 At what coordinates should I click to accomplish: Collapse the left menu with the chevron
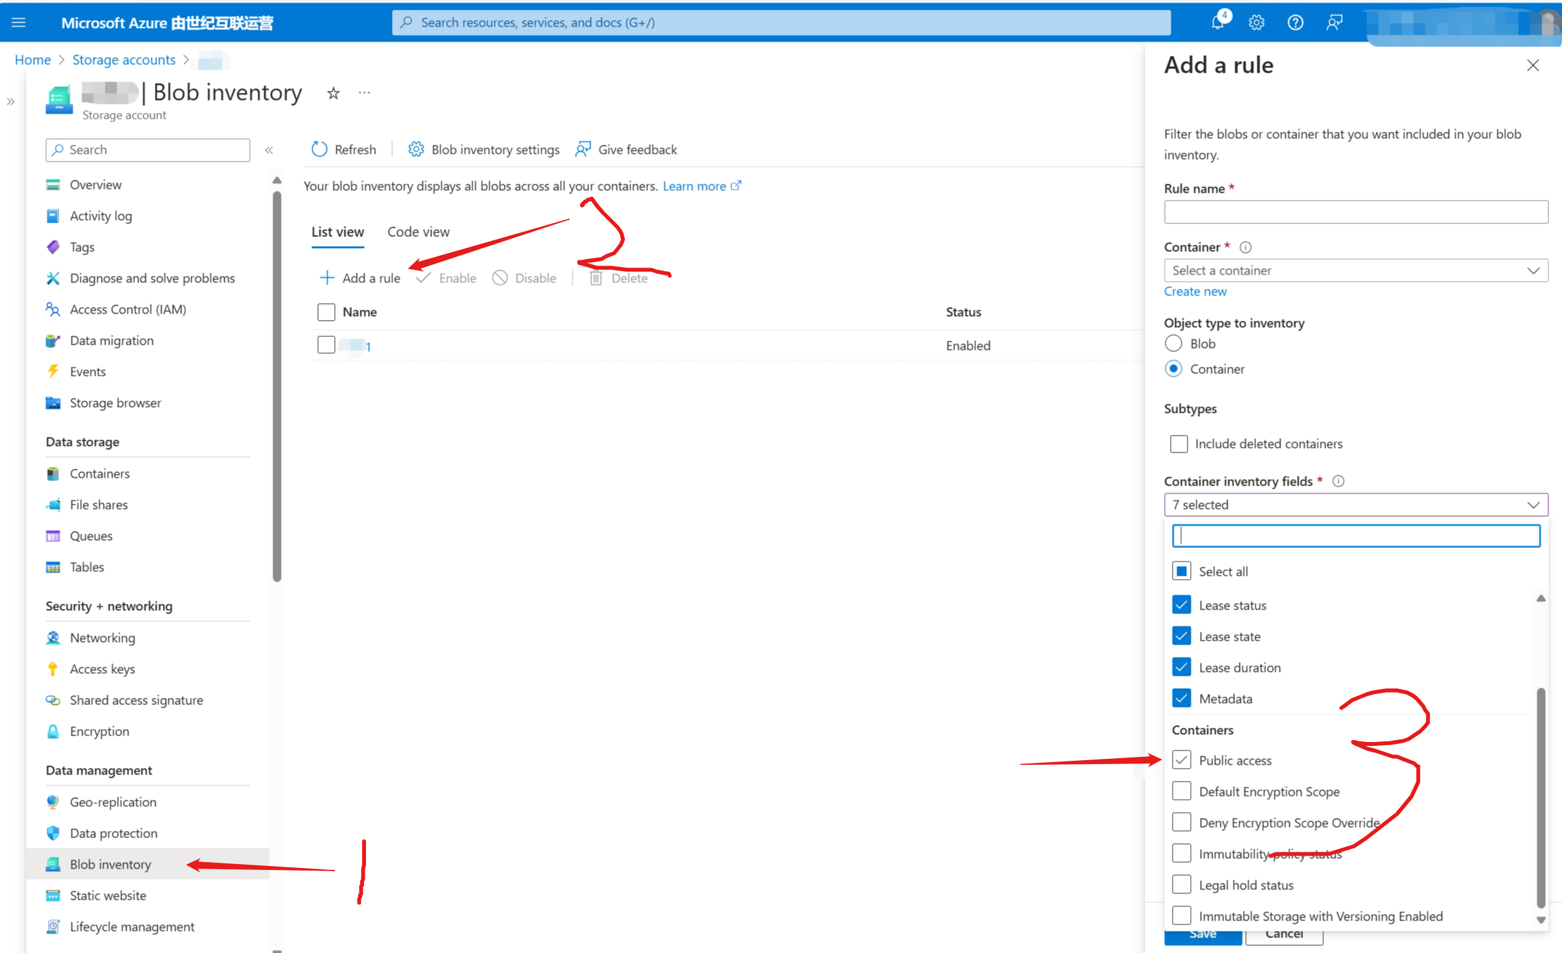point(269,150)
